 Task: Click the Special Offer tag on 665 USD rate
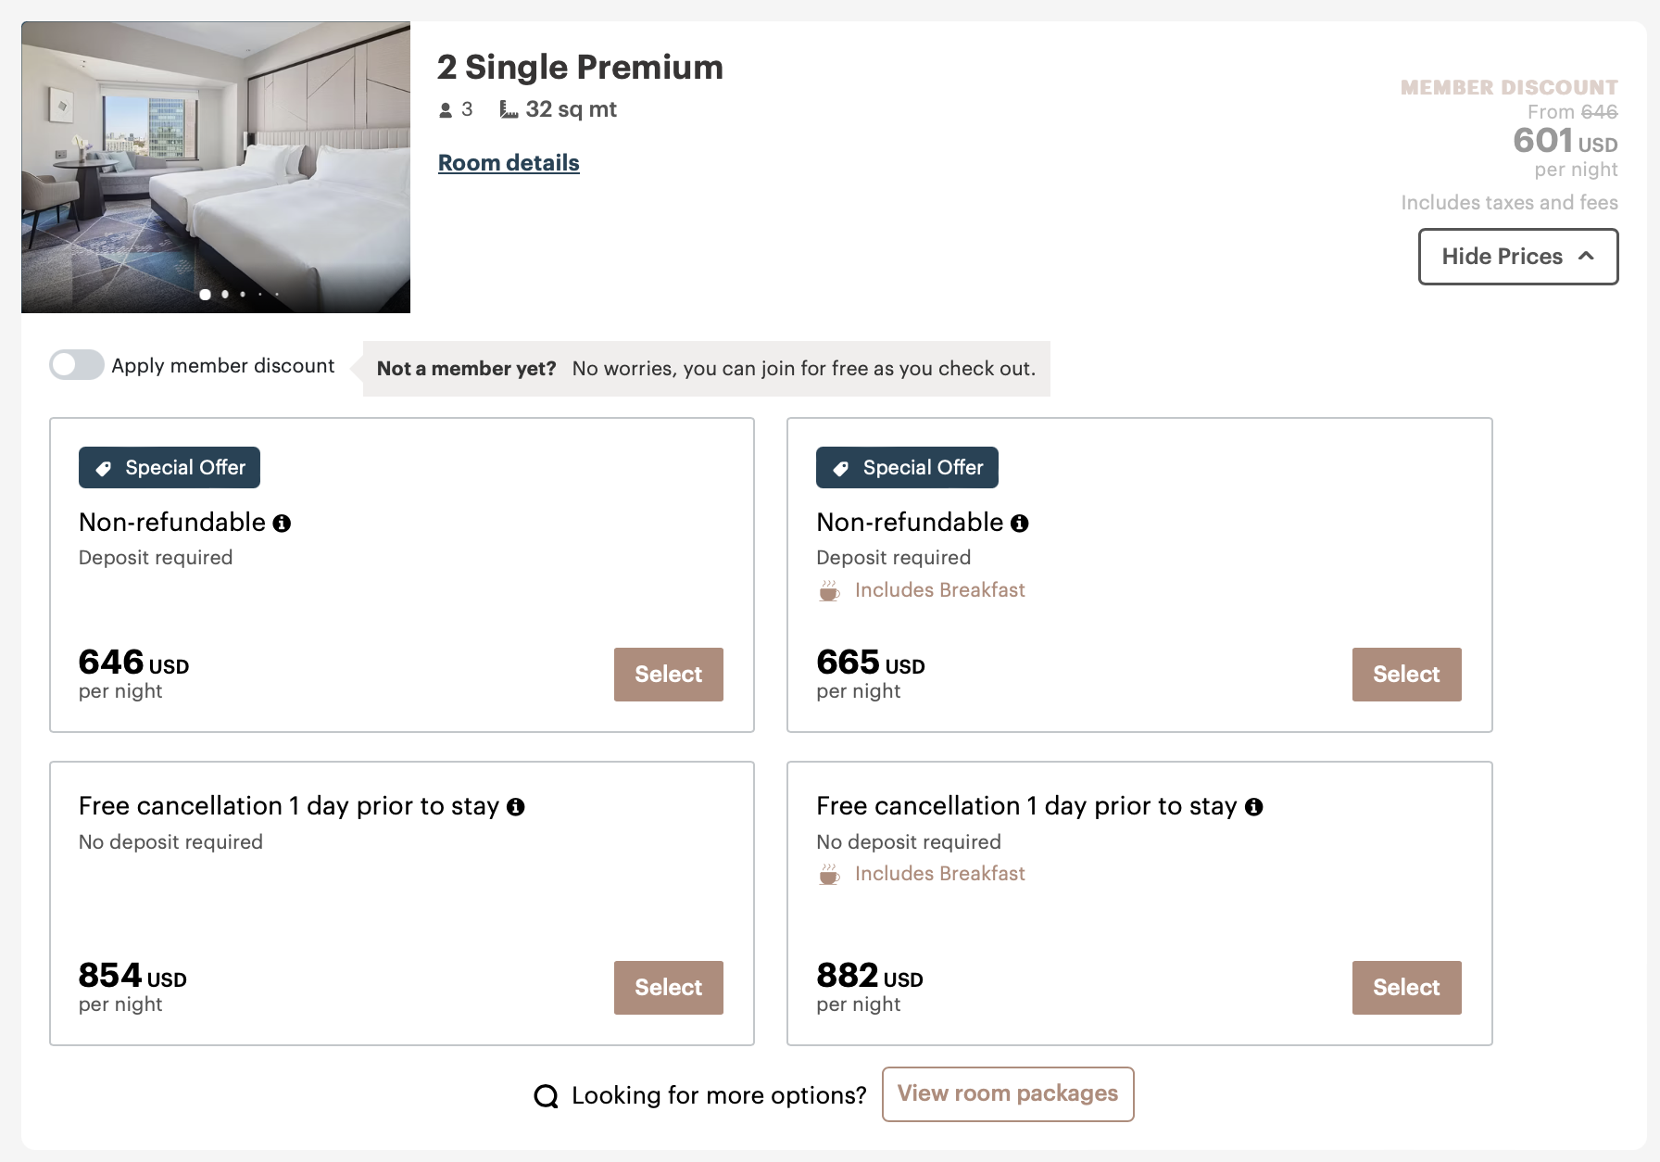point(907,468)
